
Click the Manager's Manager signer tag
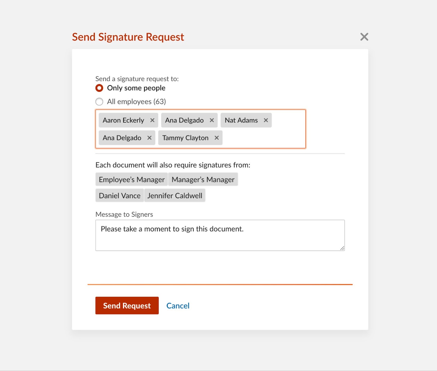tap(203, 179)
